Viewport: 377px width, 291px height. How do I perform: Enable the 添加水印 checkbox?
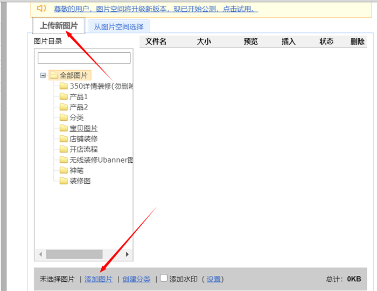click(164, 278)
